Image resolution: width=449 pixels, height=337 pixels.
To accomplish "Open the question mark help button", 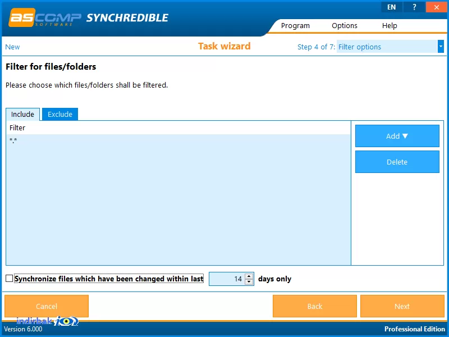I will tap(414, 7).
